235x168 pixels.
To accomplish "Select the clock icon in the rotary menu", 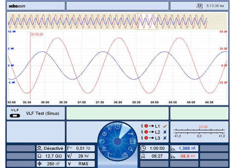I will point(118,126).
